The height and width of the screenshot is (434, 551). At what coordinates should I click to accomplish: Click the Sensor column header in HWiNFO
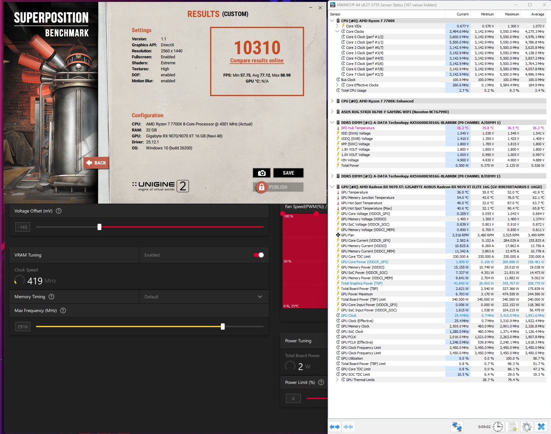(387, 14)
